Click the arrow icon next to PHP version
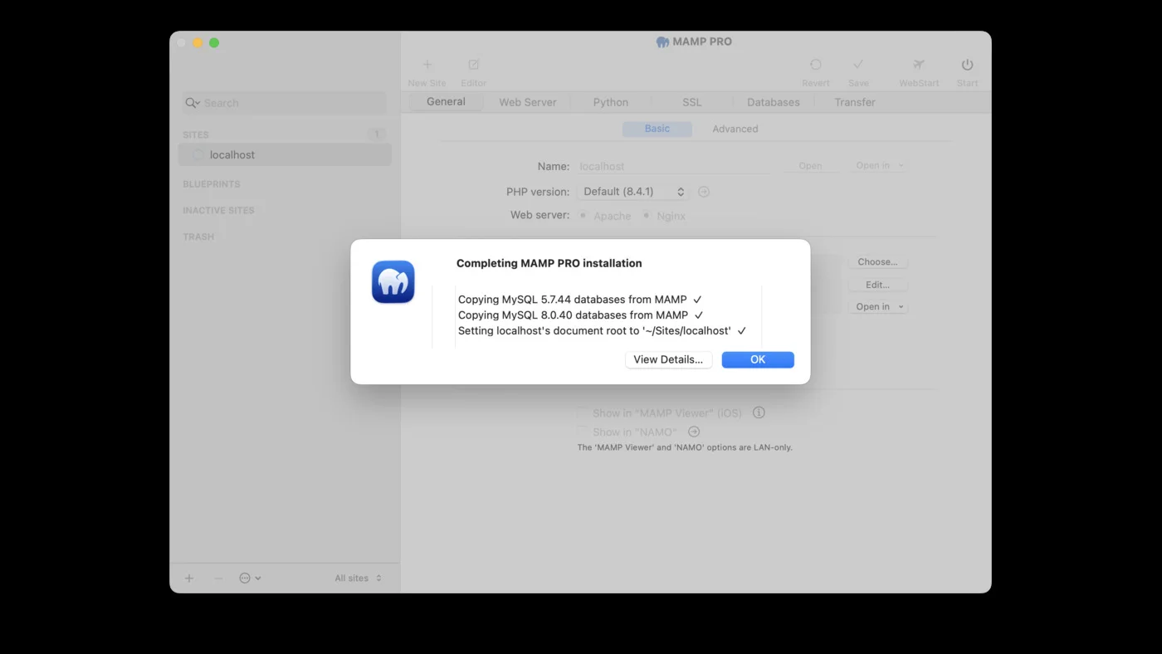Screen dimensions: 1162x654 (704, 192)
